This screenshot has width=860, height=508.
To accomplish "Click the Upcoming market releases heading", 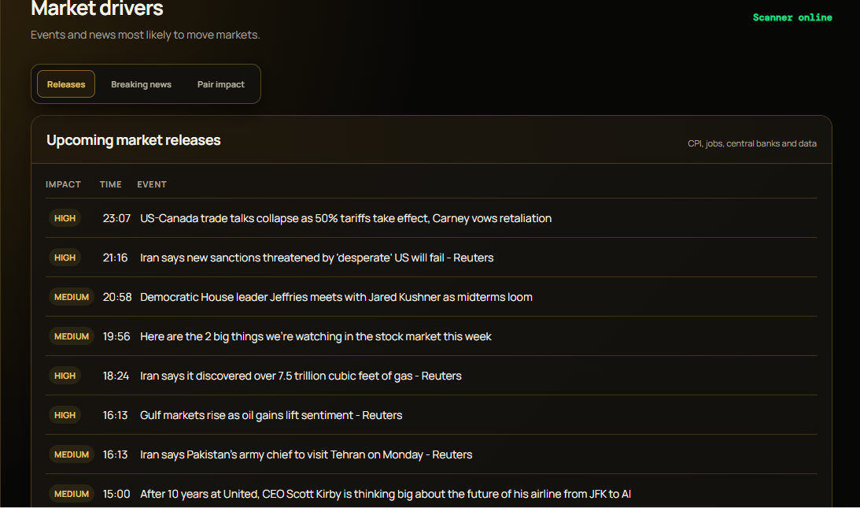I will (133, 140).
